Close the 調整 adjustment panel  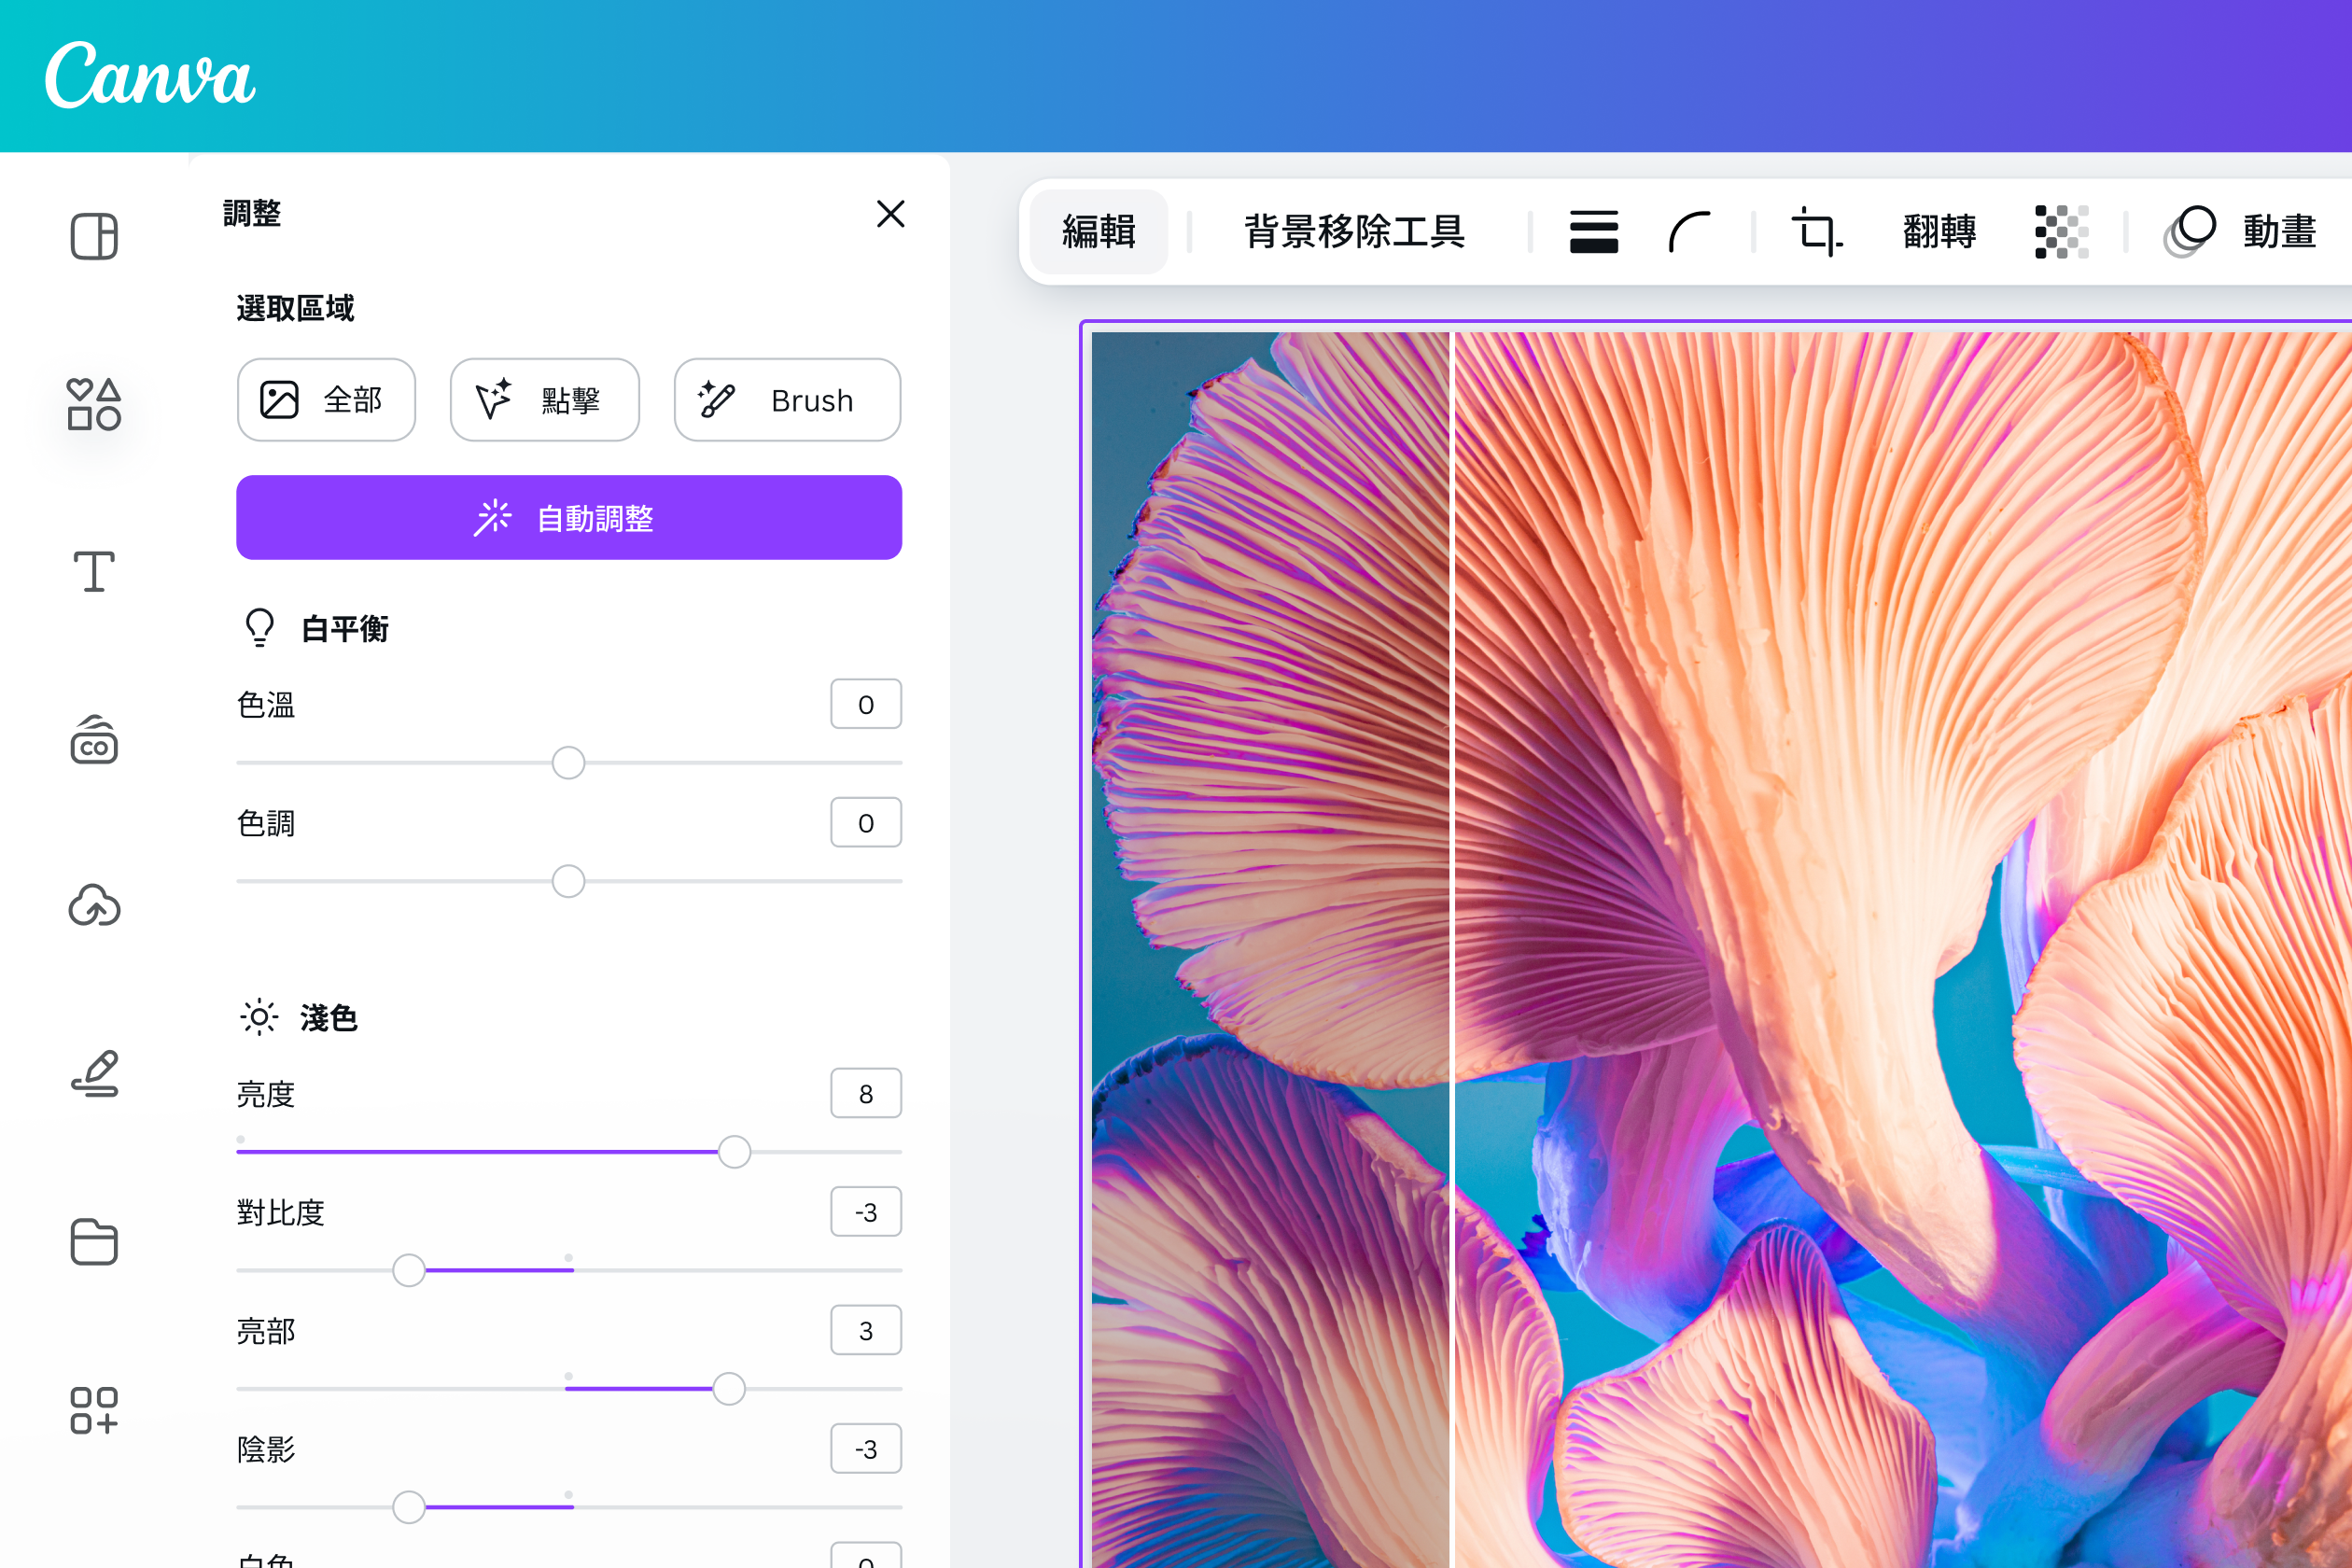click(890, 213)
